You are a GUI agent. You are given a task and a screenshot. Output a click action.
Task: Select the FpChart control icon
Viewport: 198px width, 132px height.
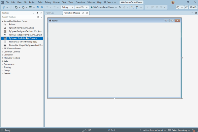(x=5, y=28)
